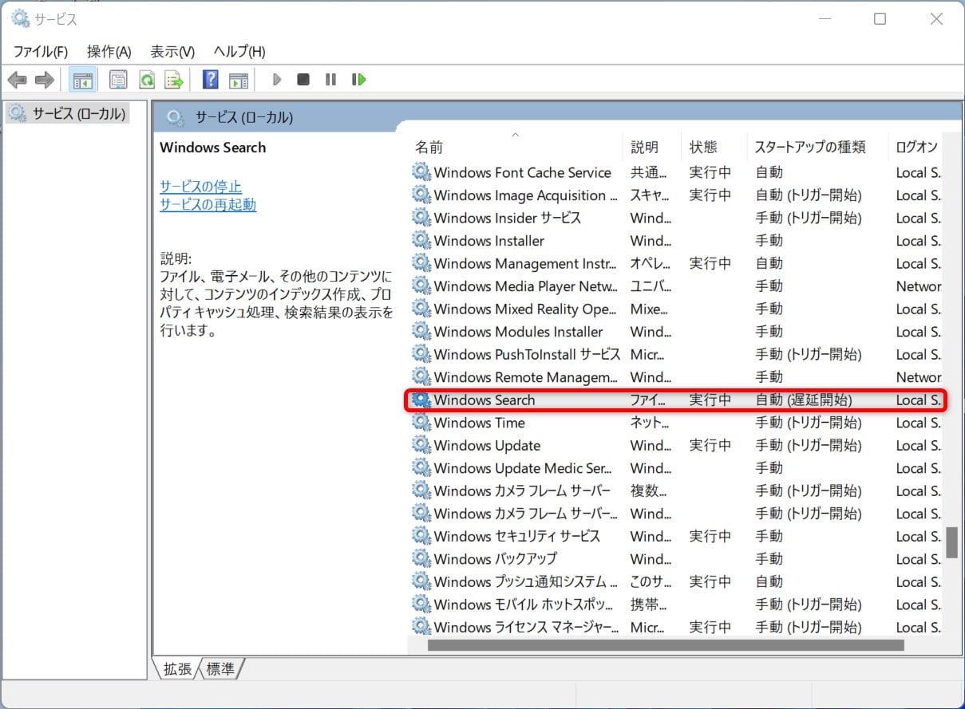Refresh the service list
The image size is (965, 709).
(x=146, y=79)
